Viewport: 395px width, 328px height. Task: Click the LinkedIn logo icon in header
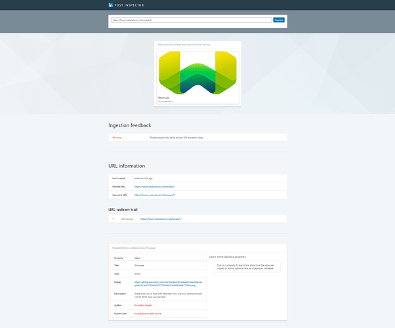pyautogui.click(x=111, y=5)
